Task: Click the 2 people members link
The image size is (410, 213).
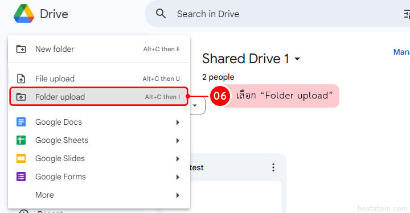Action: [x=218, y=77]
